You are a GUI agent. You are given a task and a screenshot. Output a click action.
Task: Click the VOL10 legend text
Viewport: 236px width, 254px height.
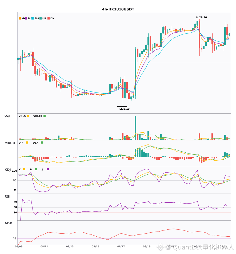(38, 116)
